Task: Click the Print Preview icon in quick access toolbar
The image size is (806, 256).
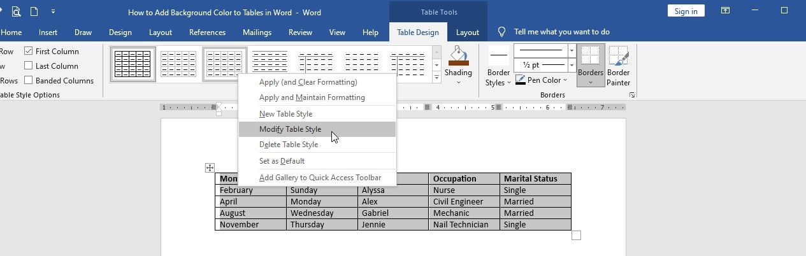Action: click(16, 11)
